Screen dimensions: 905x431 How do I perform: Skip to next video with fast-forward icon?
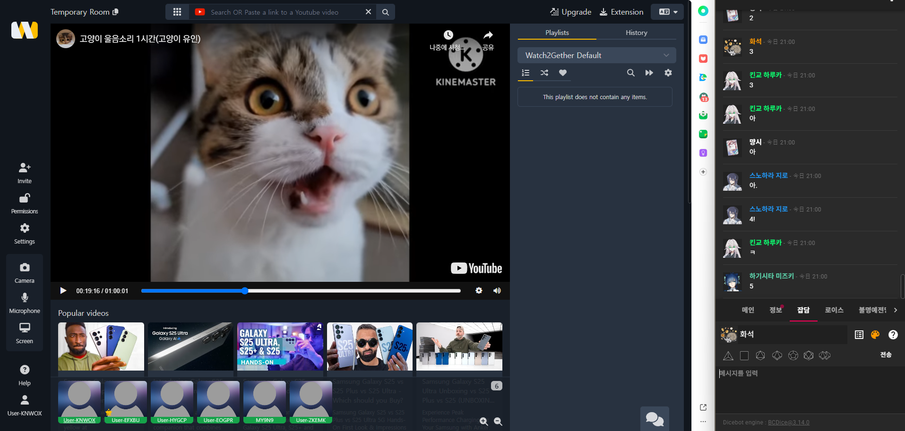[x=649, y=73]
